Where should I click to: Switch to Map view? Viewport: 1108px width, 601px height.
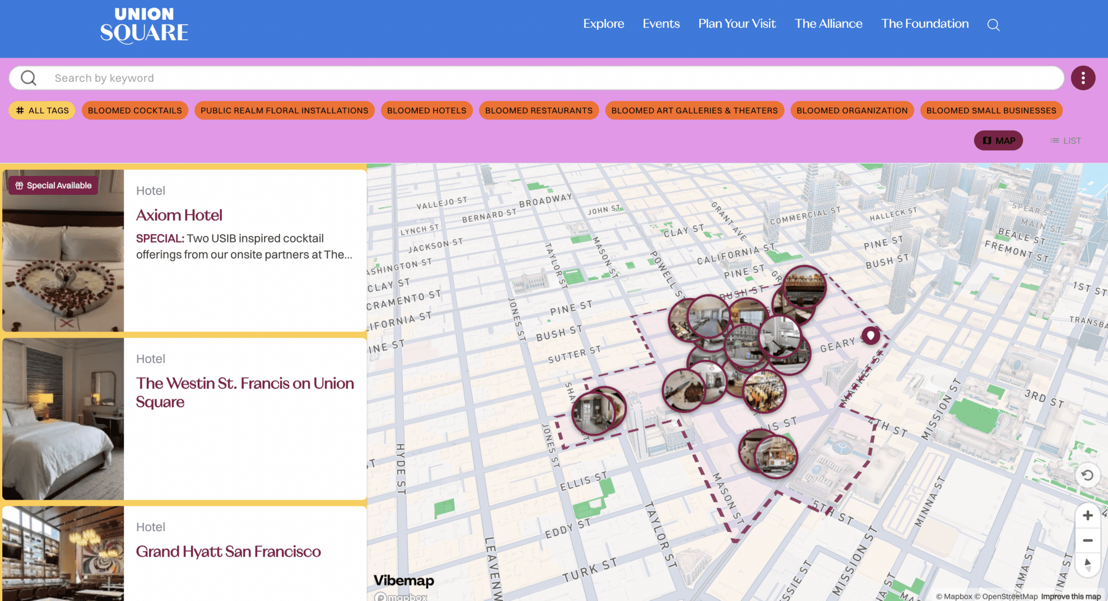click(x=998, y=141)
